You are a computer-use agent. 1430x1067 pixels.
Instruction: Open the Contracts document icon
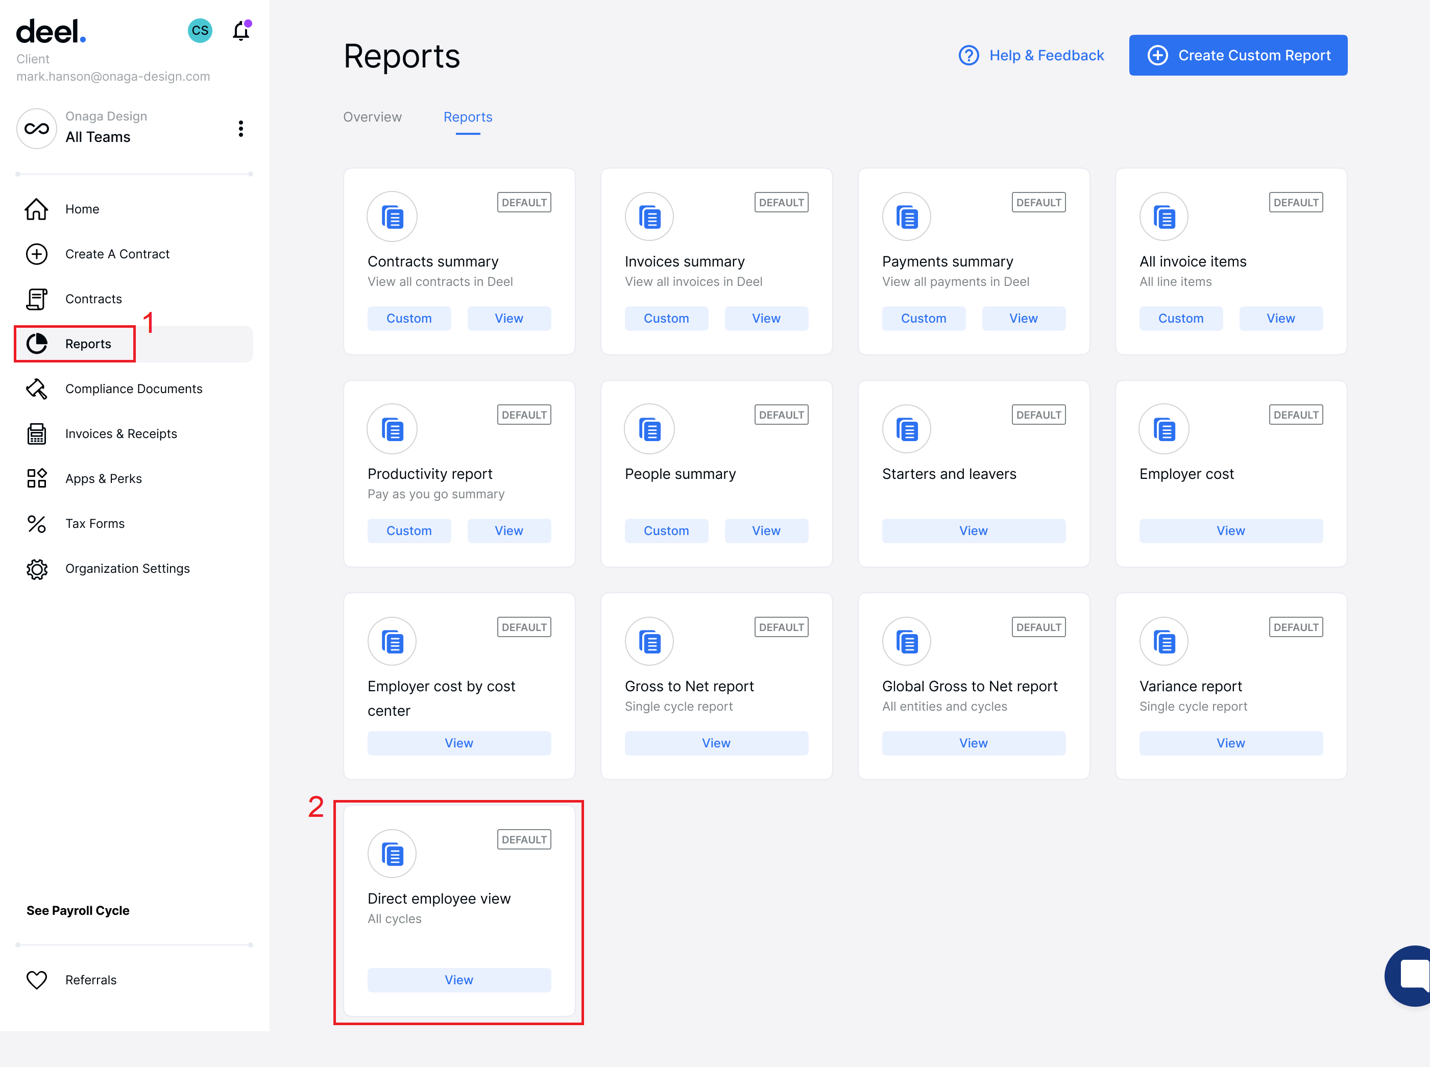pos(37,298)
